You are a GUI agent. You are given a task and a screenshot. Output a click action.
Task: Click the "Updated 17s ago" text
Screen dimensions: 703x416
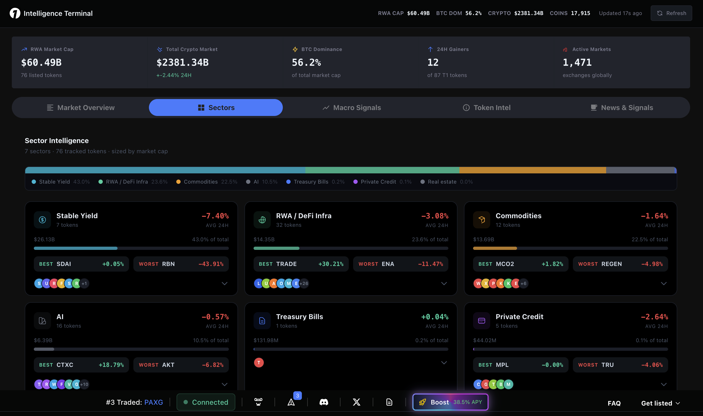(620, 13)
